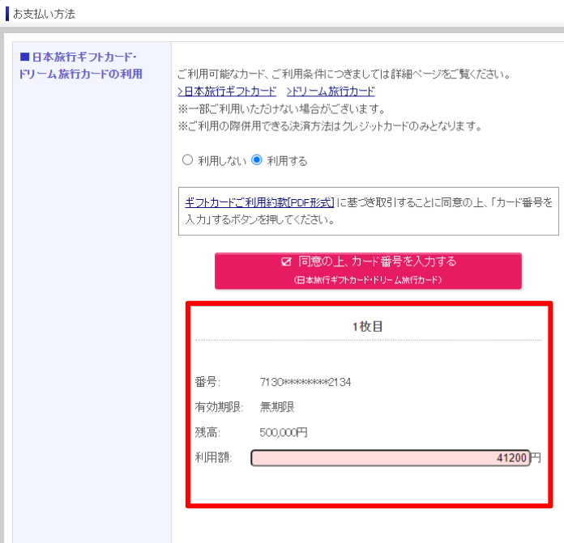
Task: Click the blue square bullet icon in sidebar
Action: click(24, 57)
